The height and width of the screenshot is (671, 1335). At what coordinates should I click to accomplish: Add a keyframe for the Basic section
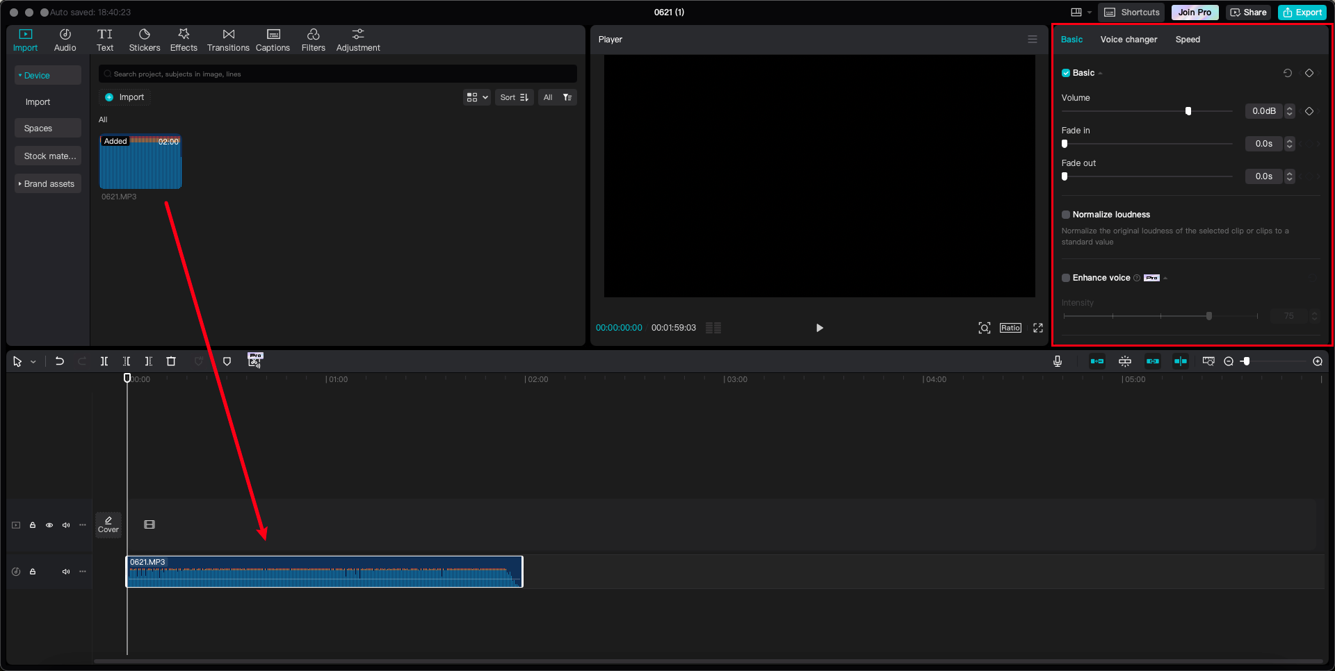point(1309,73)
